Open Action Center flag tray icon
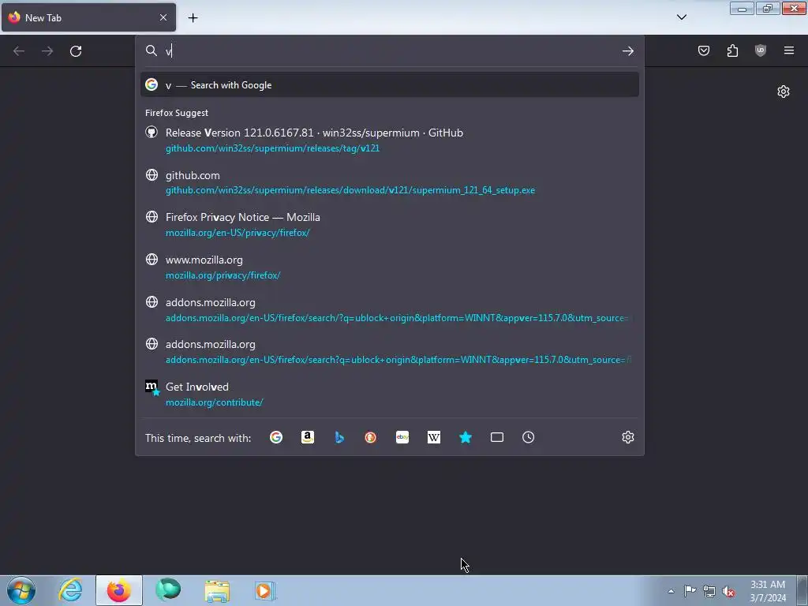The width and height of the screenshot is (808, 606). [x=690, y=591]
